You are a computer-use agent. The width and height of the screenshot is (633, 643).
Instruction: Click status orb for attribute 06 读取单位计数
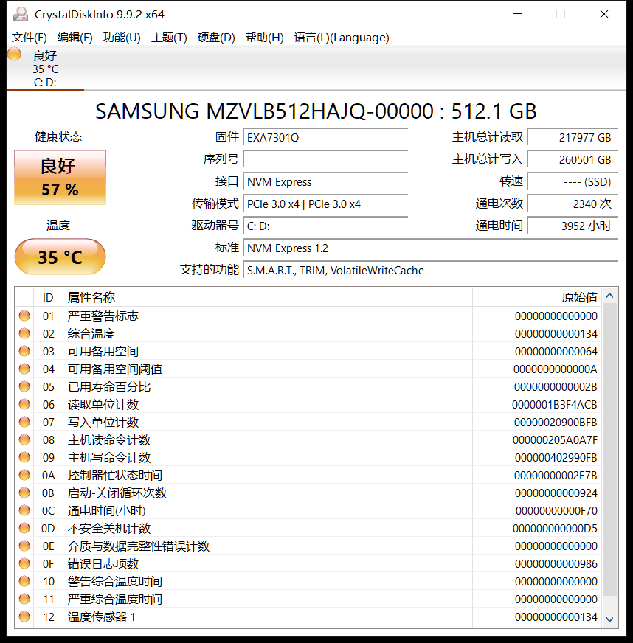pyautogui.click(x=24, y=404)
